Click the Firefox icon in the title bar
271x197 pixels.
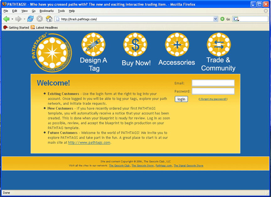click(4, 4)
